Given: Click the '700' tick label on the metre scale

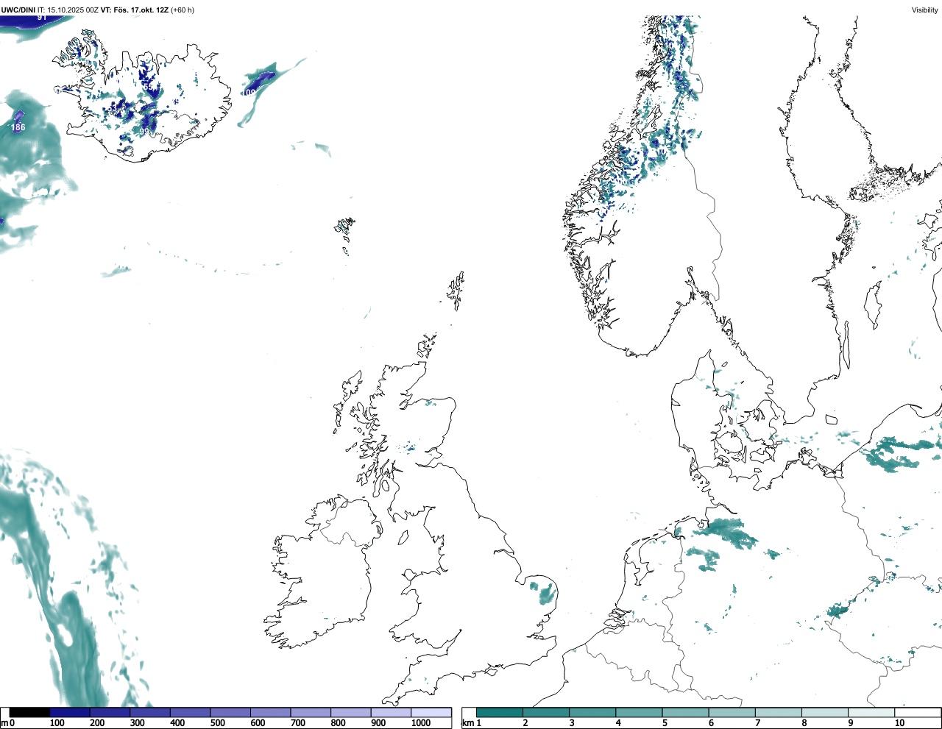Looking at the screenshot, I should [x=297, y=722].
